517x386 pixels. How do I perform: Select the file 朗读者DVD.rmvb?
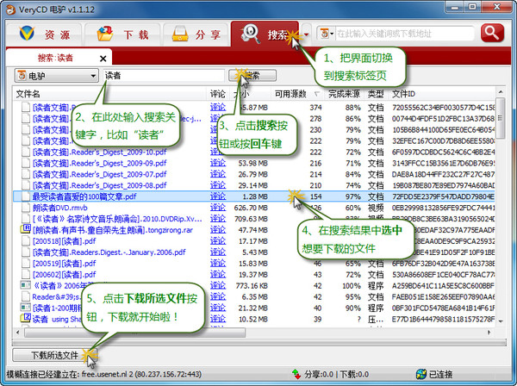[59, 208]
